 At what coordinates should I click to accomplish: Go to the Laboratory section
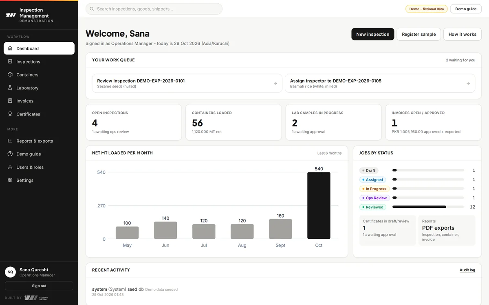(x=39, y=88)
